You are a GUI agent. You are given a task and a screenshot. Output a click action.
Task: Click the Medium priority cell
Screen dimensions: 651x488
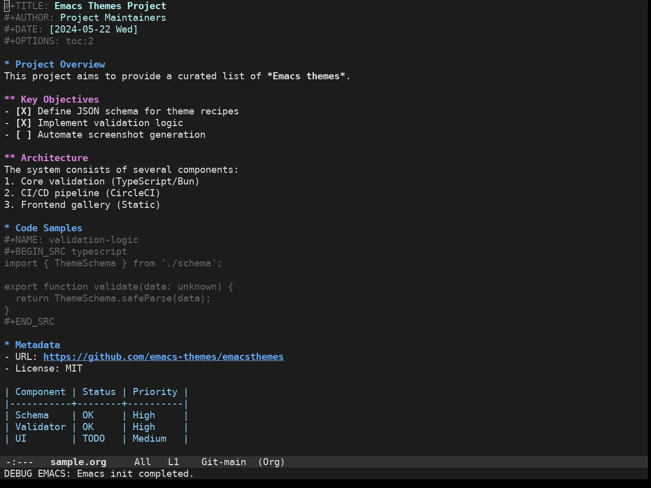(x=150, y=439)
